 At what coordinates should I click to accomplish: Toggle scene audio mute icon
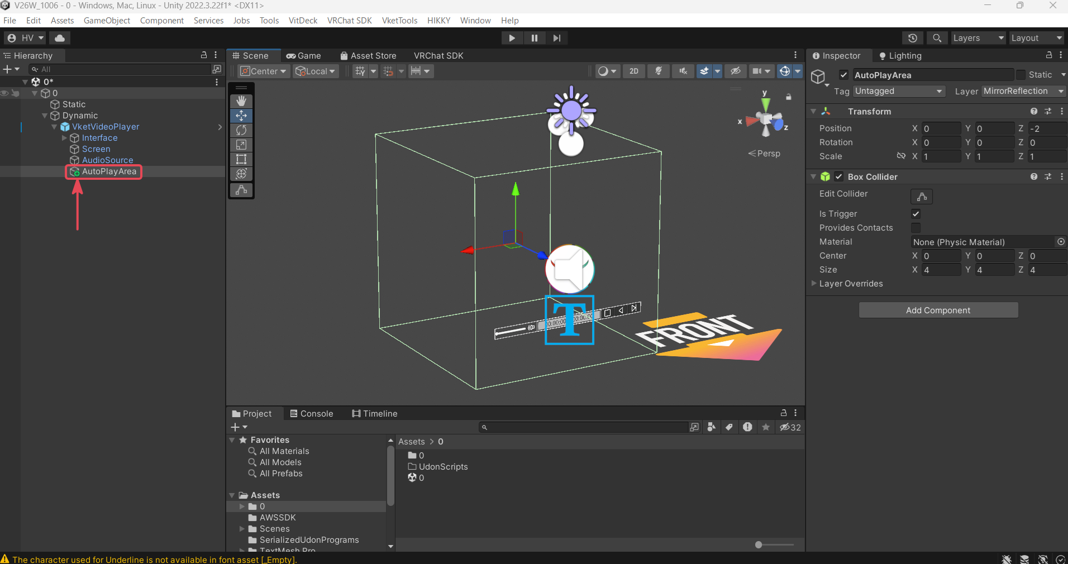point(683,71)
